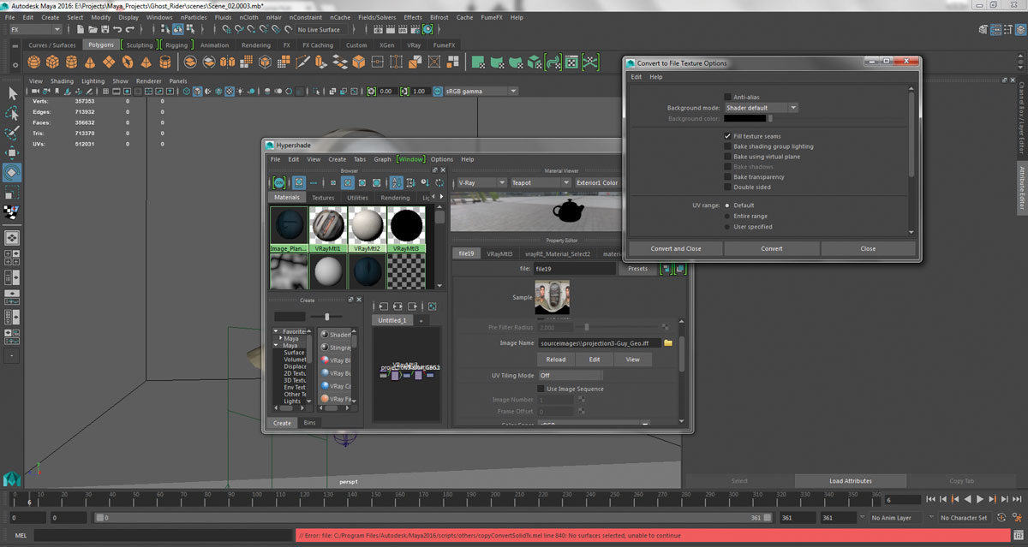The height and width of the screenshot is (547, 1028).
Task: Activate the Paint selection tool in toolbox
Action: [12, 133]
